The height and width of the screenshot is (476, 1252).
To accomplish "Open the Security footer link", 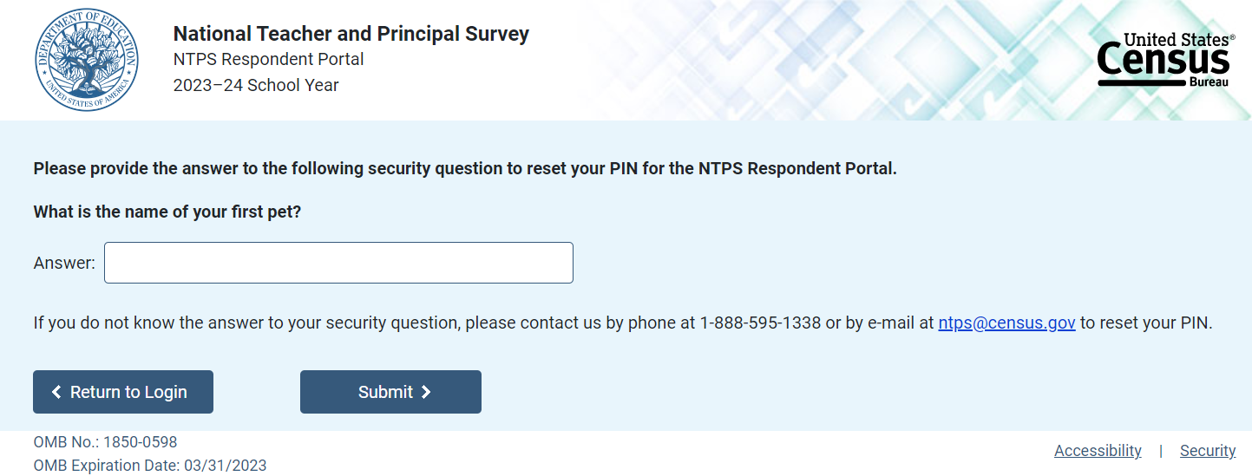I will (1207, 451).
